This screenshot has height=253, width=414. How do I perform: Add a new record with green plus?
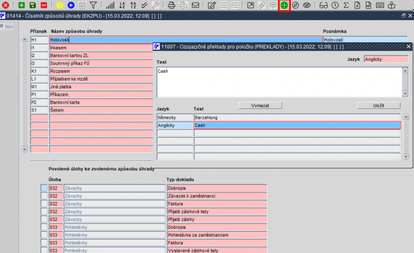coord(22,5)
